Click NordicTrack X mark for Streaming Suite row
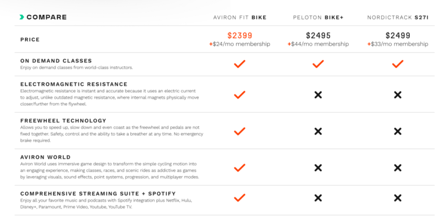Viewport: 444px width, 216px height. (398, 198)
